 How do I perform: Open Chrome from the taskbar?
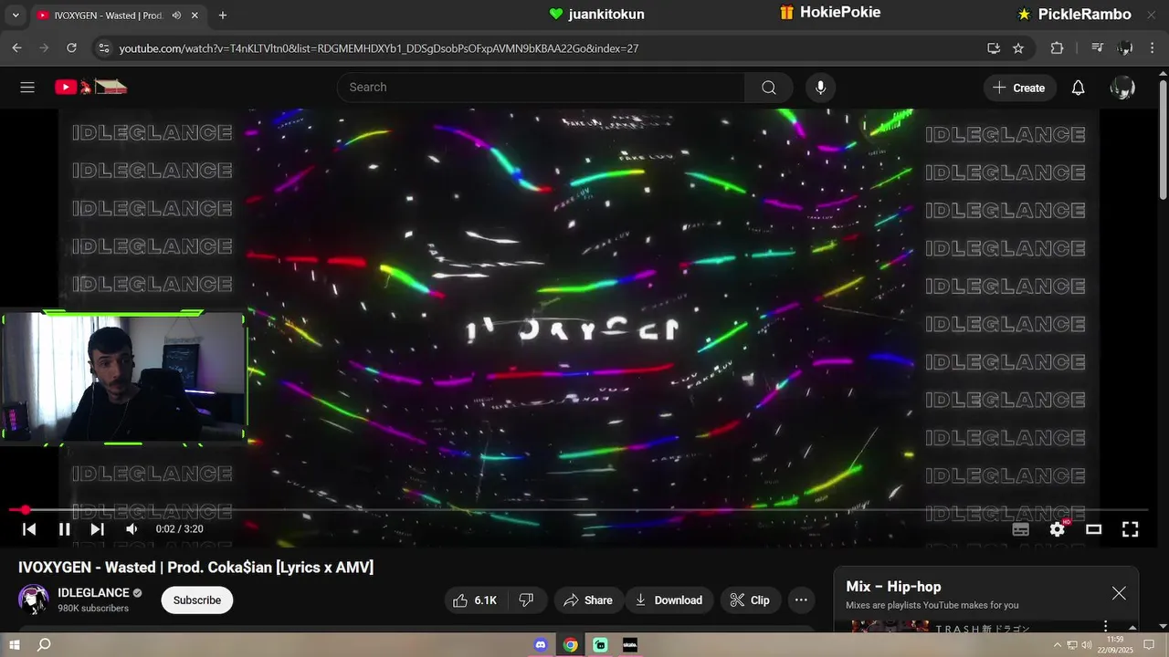[571, 645]
